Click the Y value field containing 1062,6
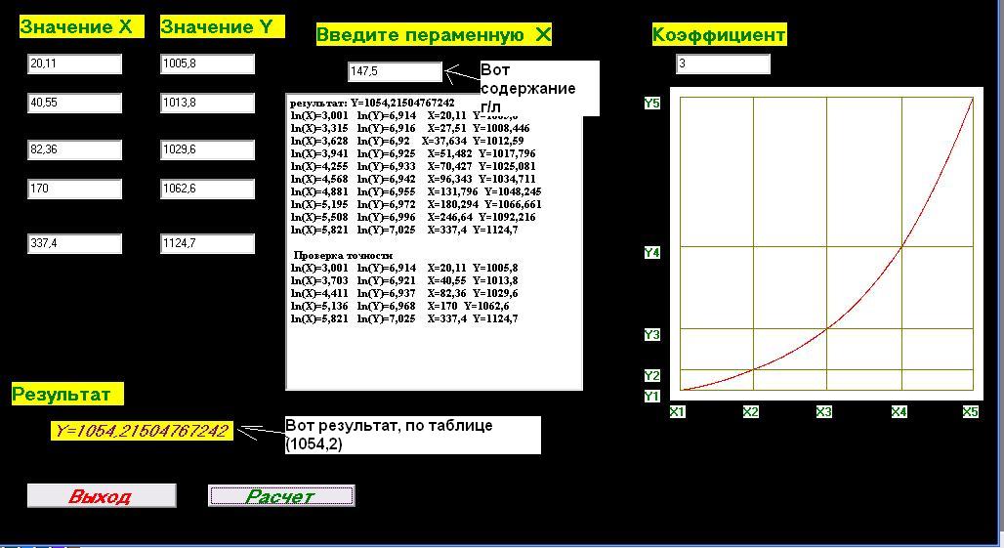Screen dimensions: 1004x548 (207, 190)
